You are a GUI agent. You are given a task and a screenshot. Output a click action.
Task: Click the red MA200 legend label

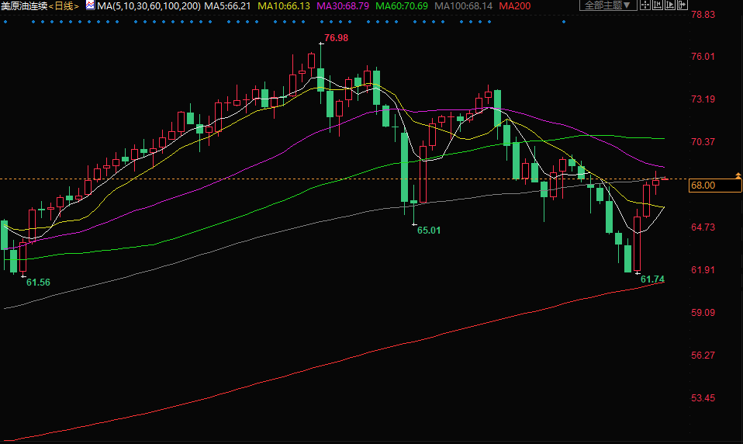tap(515, 5)
